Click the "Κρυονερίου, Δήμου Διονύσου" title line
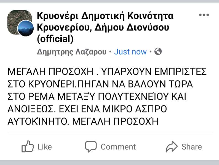The width and height of the screenshot is (219, 165). click(x=103, y=28)
